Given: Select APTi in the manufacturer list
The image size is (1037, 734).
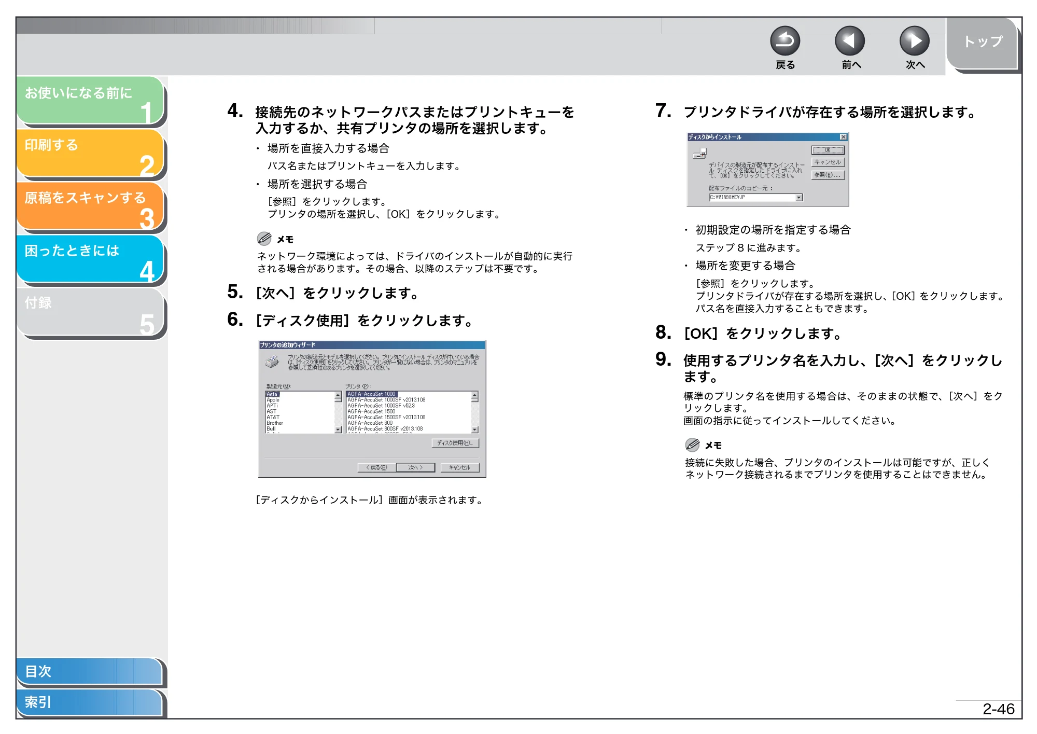Looking at the screenshot, I should [272, 406].
